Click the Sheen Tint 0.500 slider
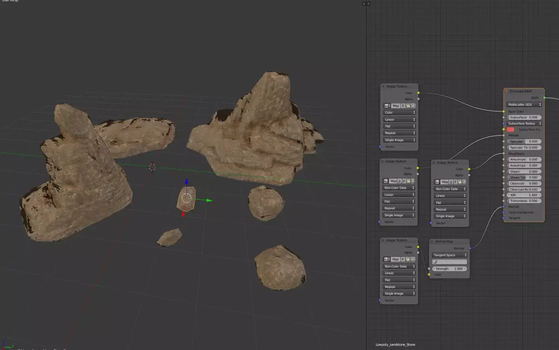Image resolution: width=559 pixels, height=350 pixels. click(524, 178)
